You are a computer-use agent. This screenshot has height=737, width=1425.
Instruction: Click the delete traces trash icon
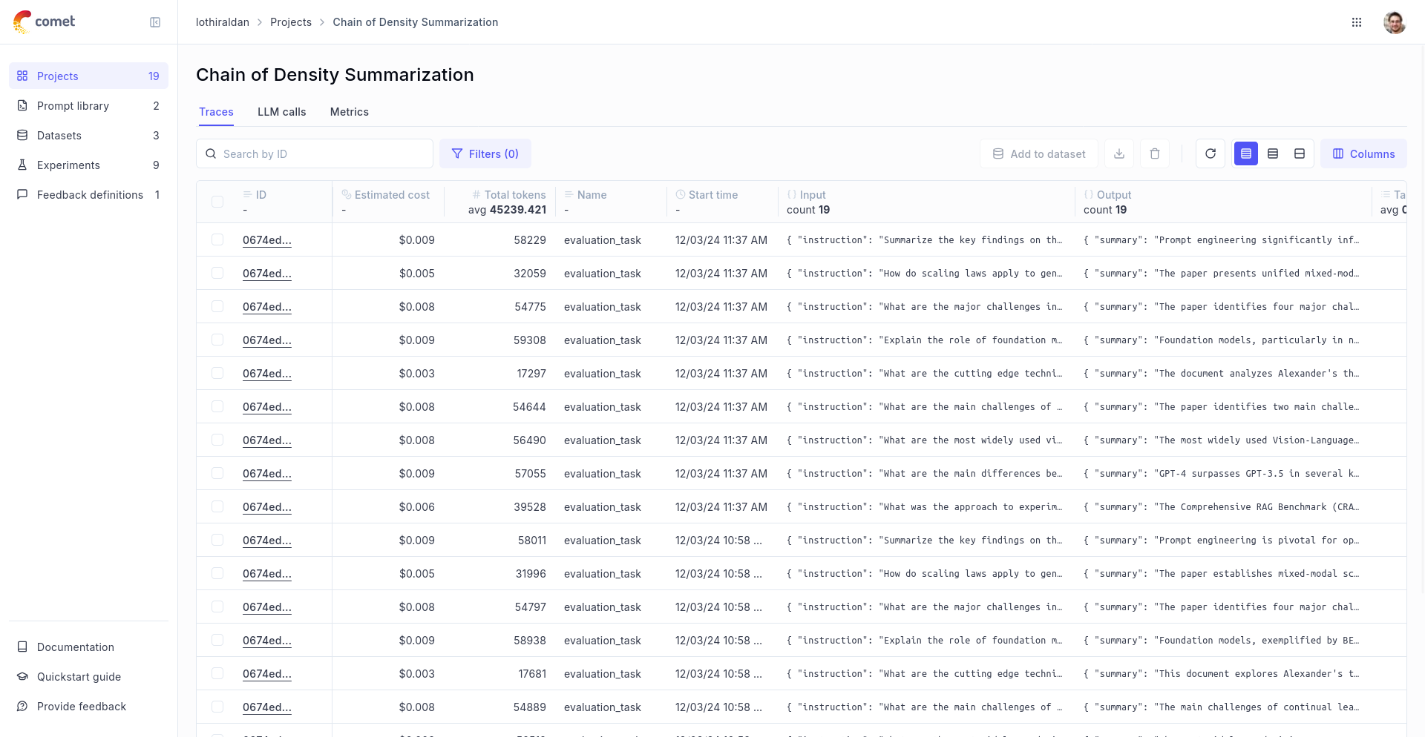tap(1155, 153)
